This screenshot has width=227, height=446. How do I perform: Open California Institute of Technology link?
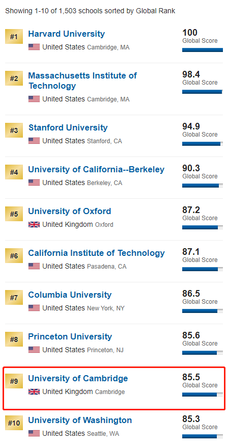pos(97,253)
